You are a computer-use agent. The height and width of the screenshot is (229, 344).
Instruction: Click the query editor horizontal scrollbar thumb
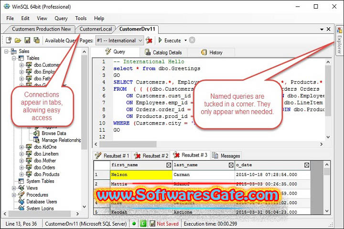click(128, 144)
